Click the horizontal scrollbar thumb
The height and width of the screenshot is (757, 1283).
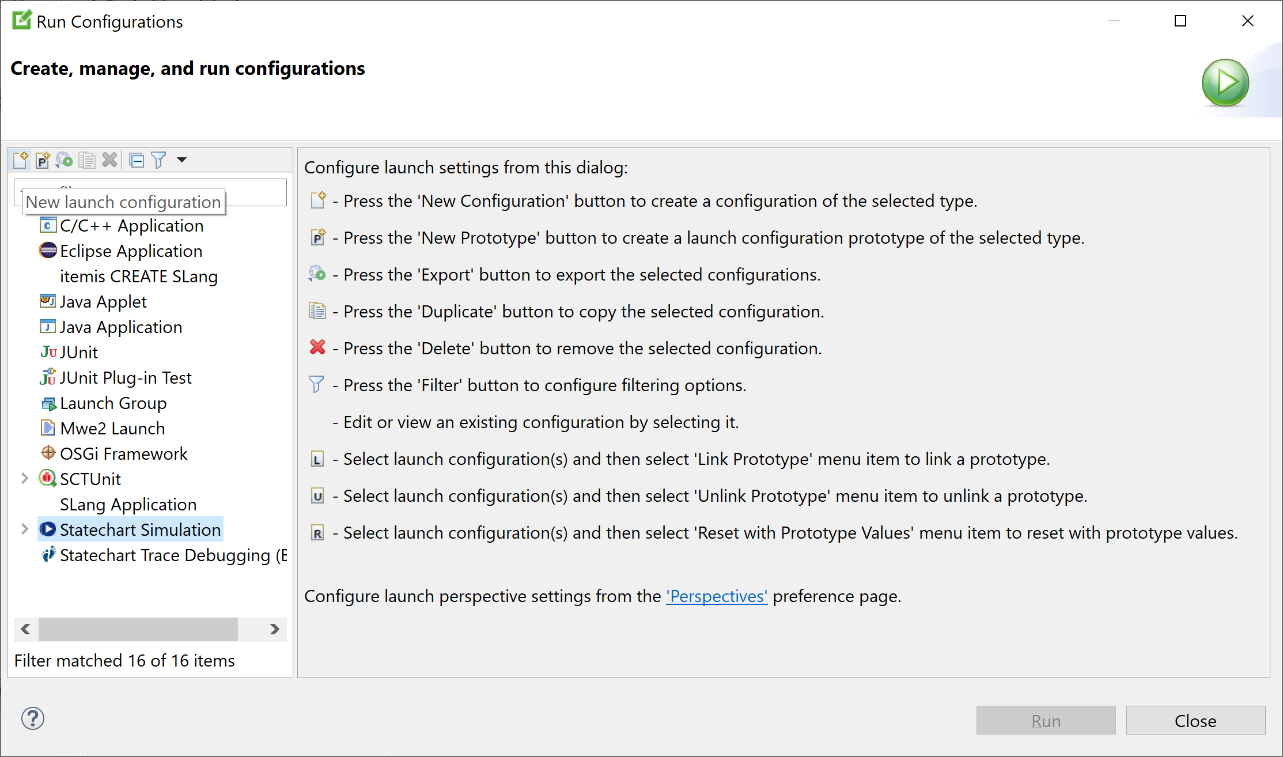[138, 629]
